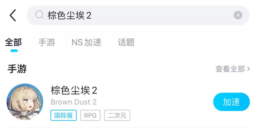Select the 全部 tab

[13, 42]
